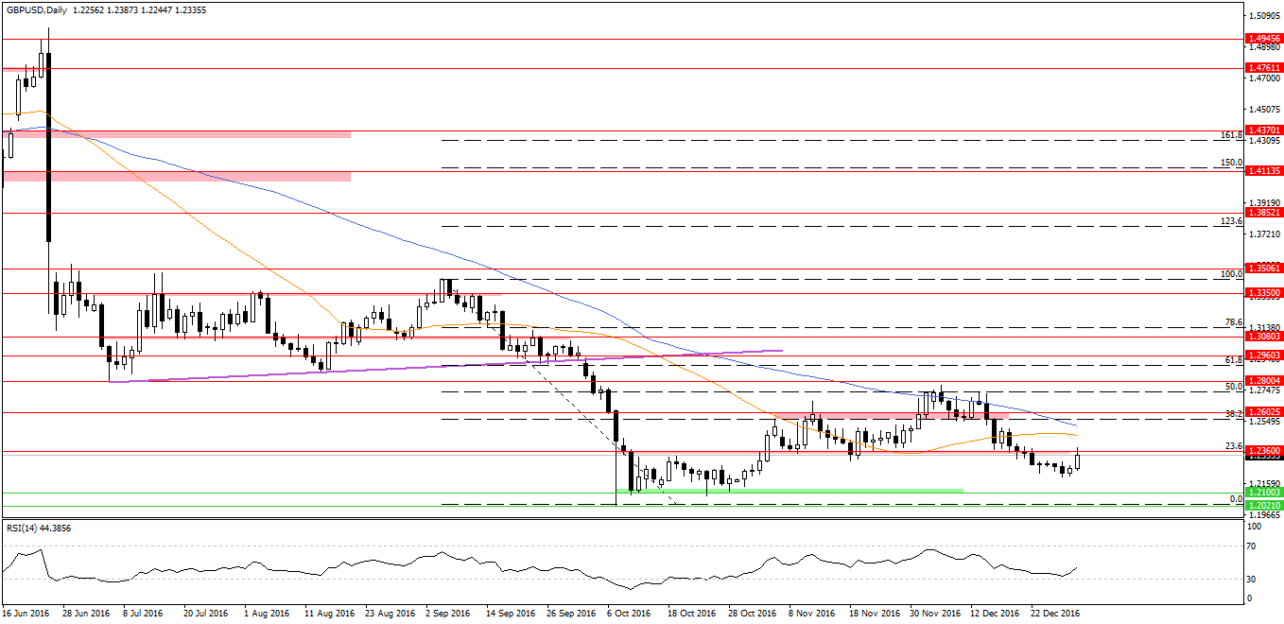Select the 23.6 Fibonacci retracement label
This screenshot has height=624, width=1284.
click(x=1232, y=446)
